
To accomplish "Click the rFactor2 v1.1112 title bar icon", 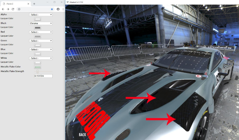I will coord(68,2).
